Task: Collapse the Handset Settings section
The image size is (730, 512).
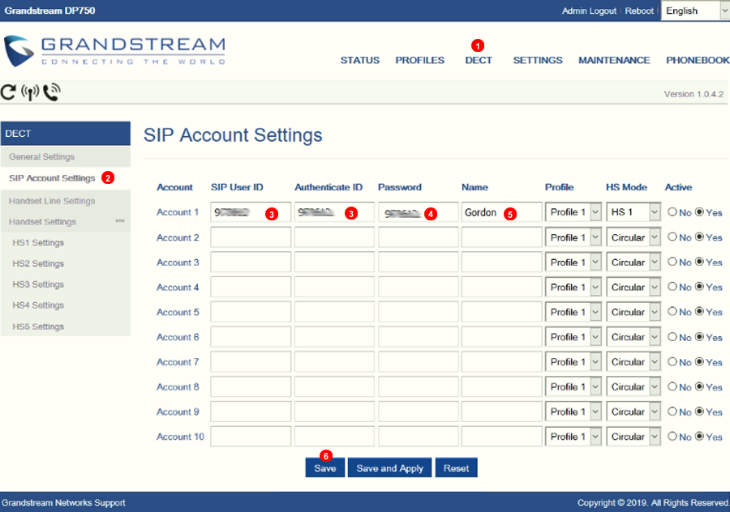Action: point(120,221)
